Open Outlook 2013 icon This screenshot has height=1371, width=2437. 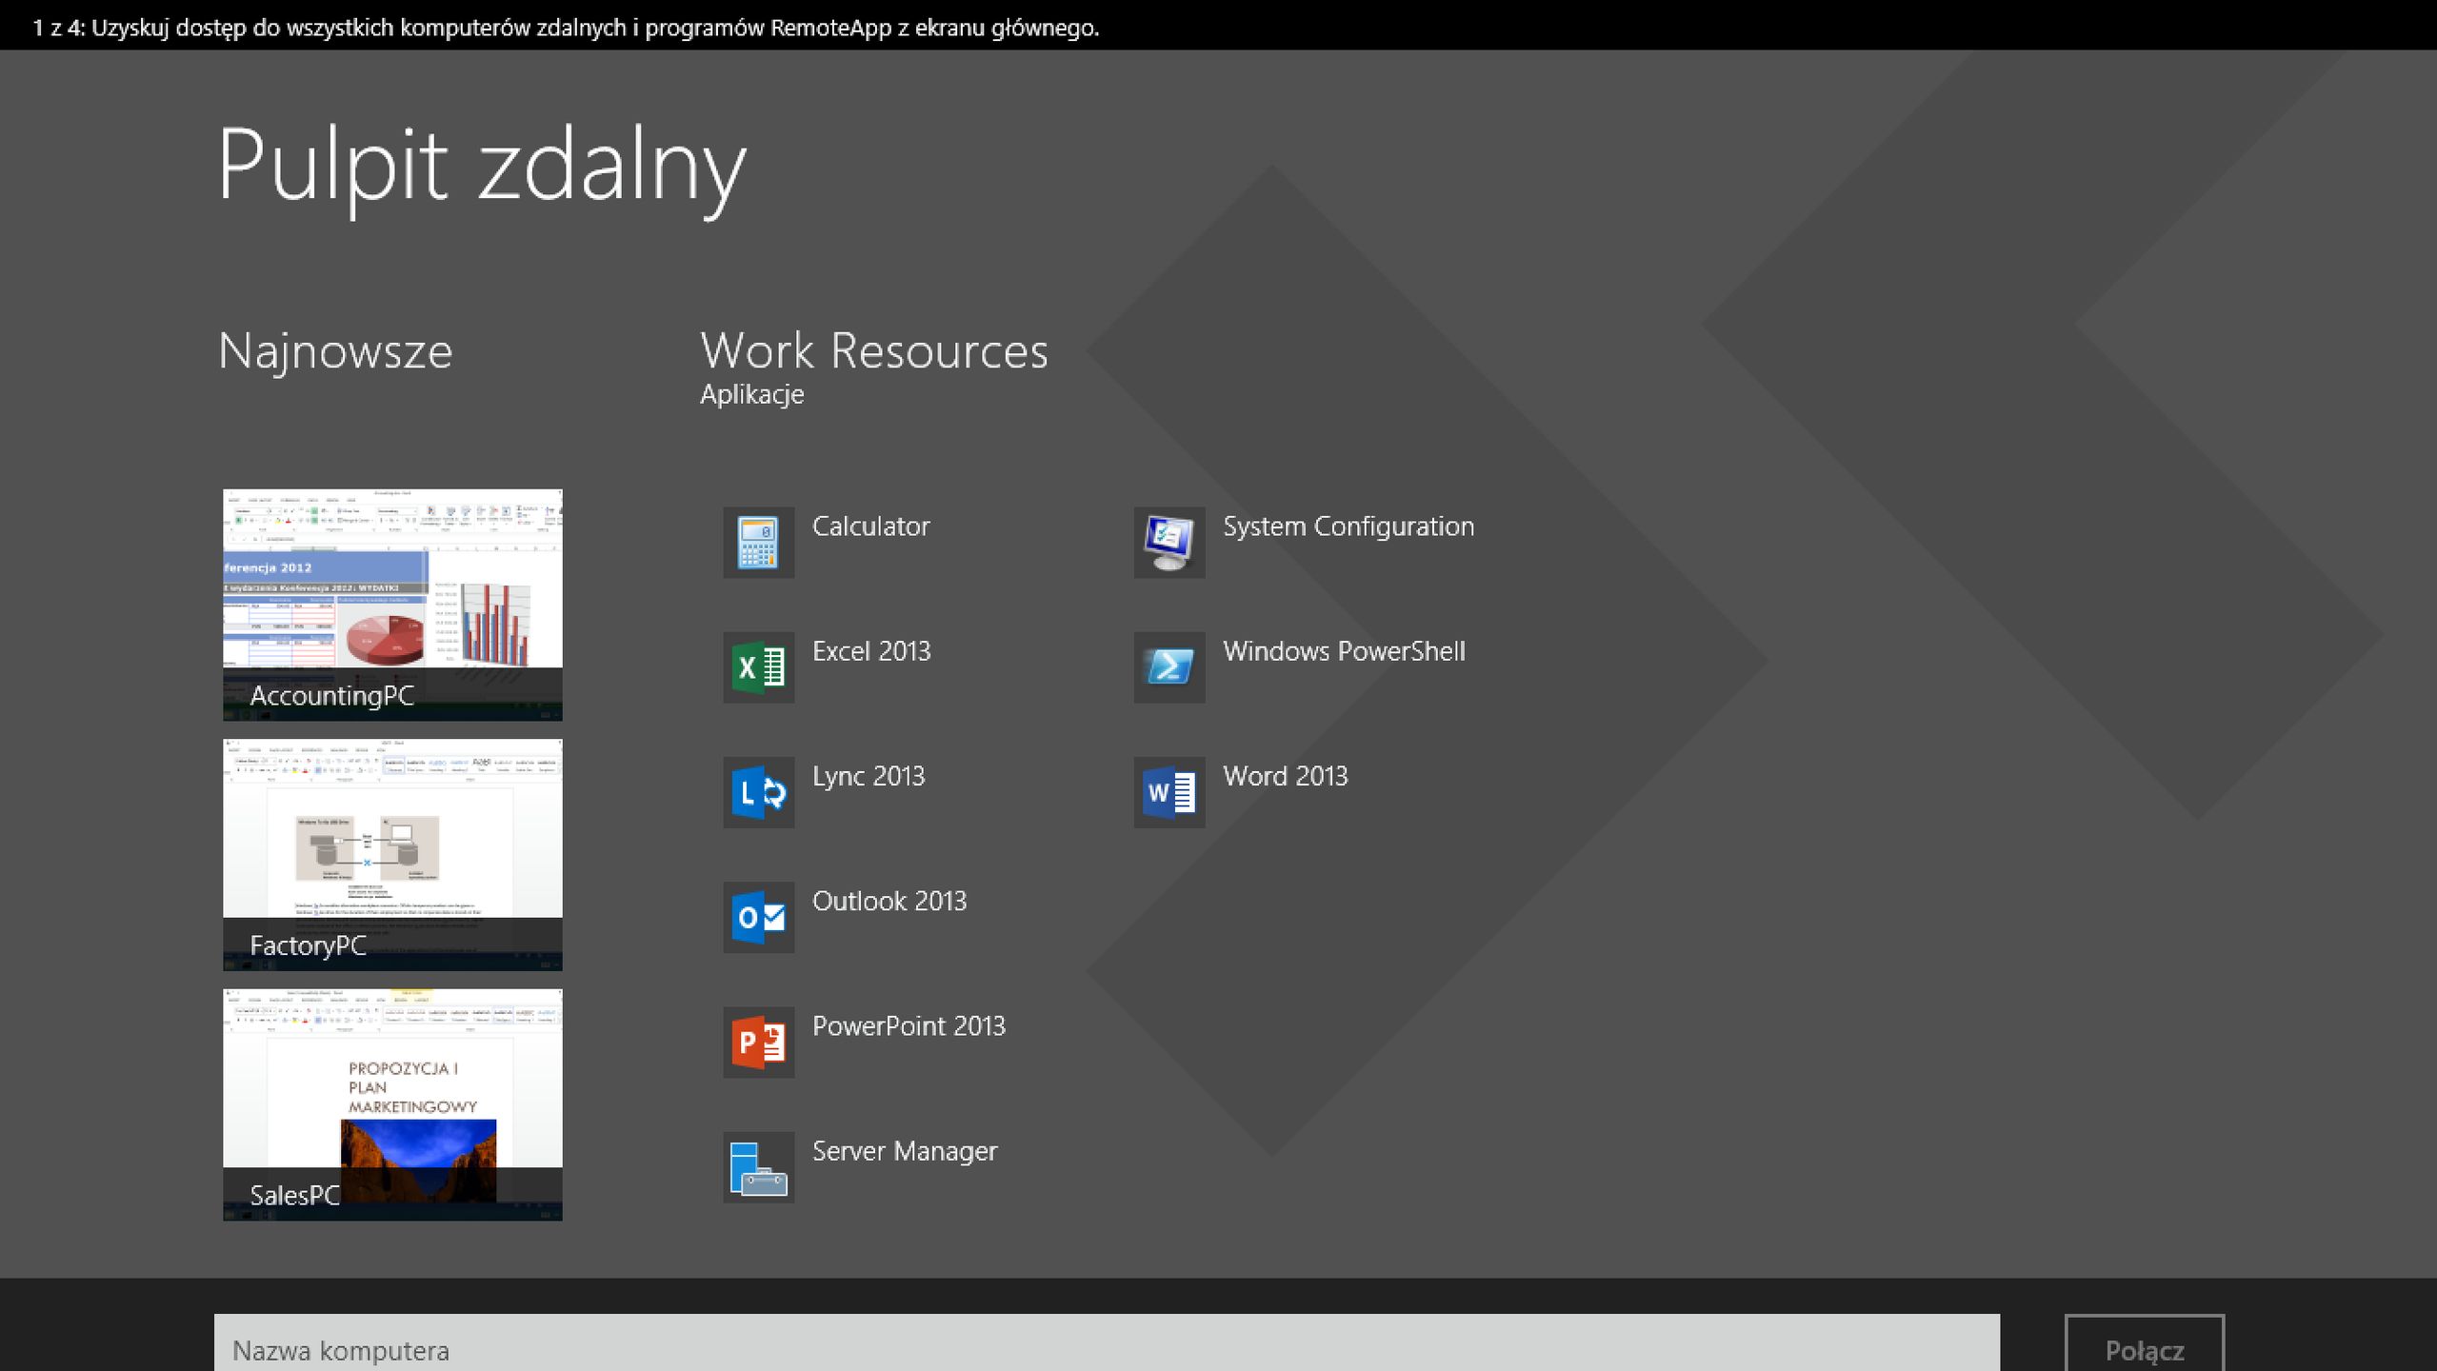pos(758,916)
